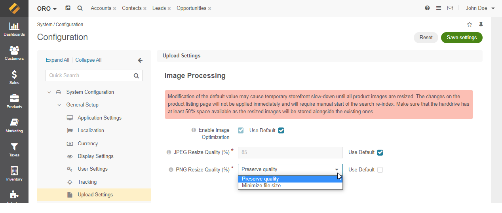The height and width of the screenshot is (213, 502).
Task: Open the help question mark icon
Action: (x=427, y=8)
